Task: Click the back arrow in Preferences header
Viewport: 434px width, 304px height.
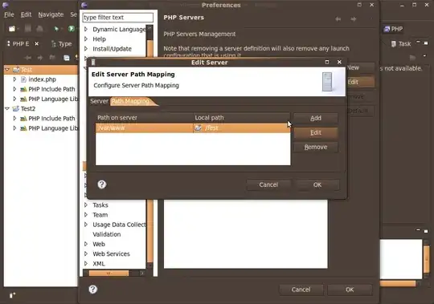Action: point(338,19)
